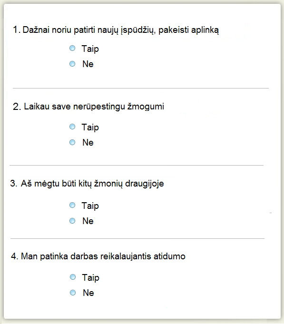Select Taip radio button for question 1

[72, 48]
